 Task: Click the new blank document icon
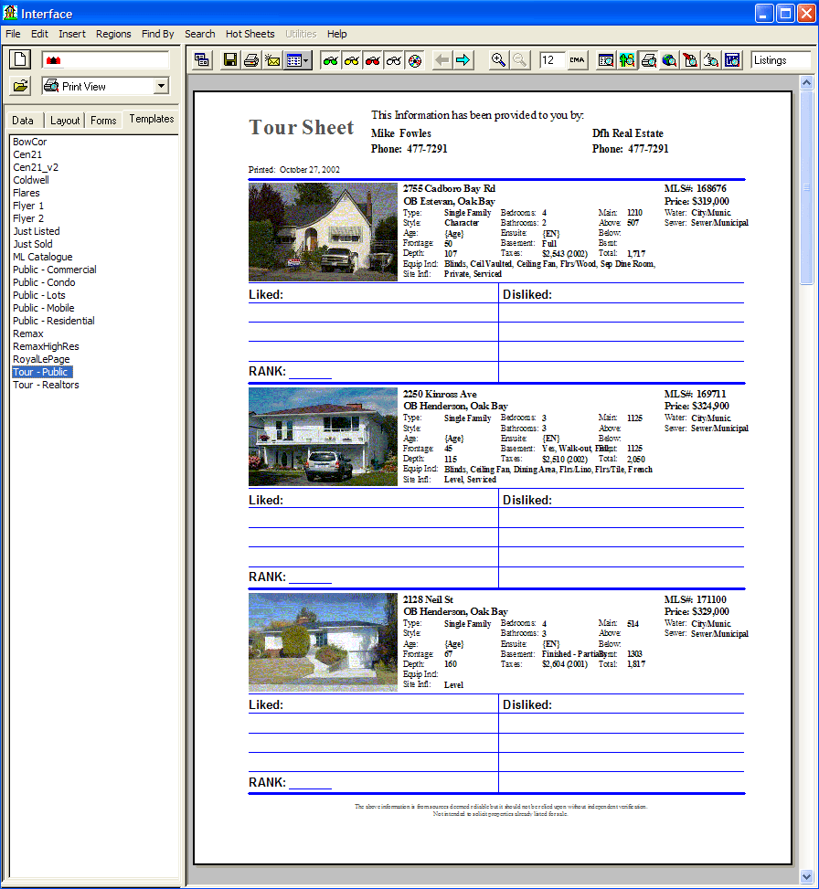coord(20,59)
